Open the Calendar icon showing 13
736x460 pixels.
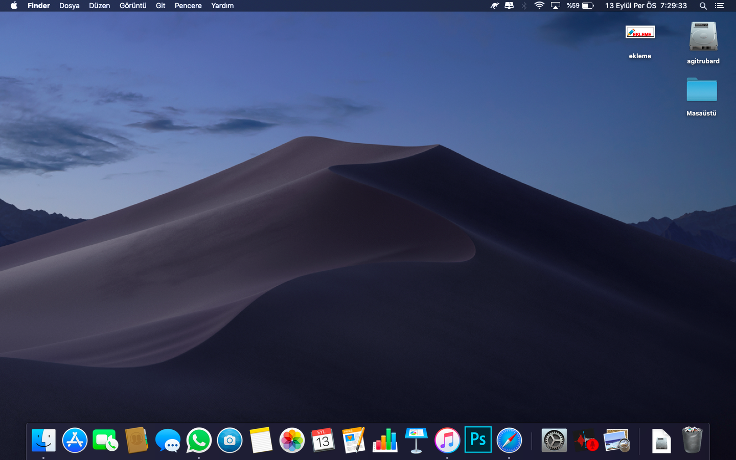(323, 440)
